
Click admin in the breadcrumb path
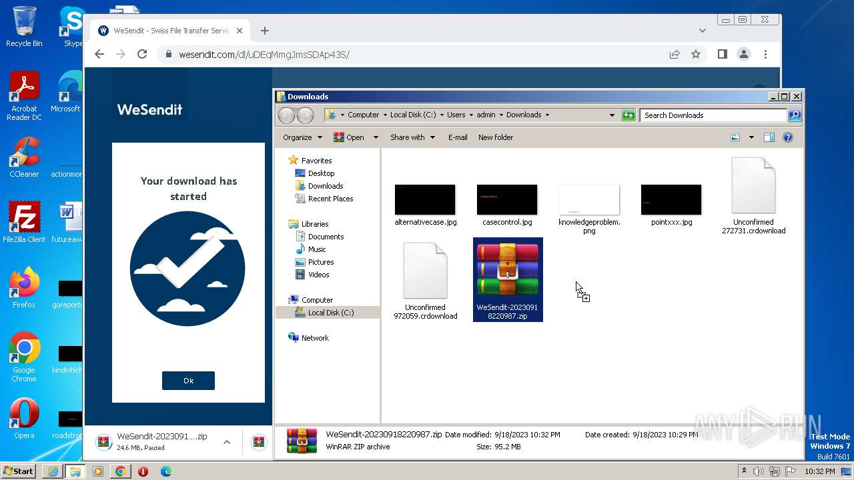pyautogui.click(x=486, y=115)
